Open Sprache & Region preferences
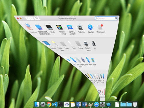The image size is (144, 108). [70, 27]
